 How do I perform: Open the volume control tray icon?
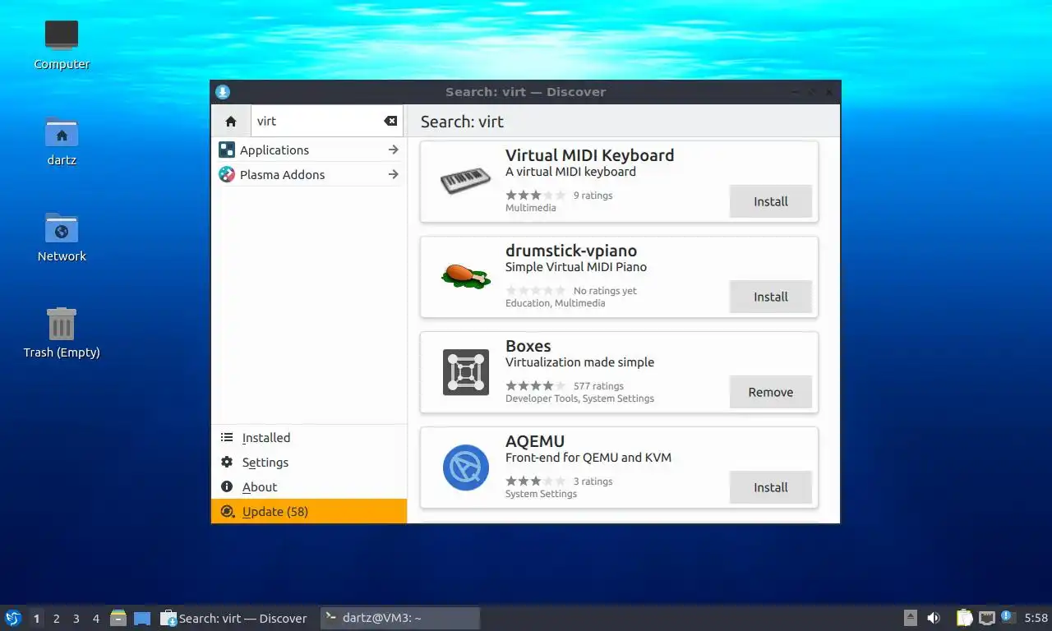click(x=934, y=618)
